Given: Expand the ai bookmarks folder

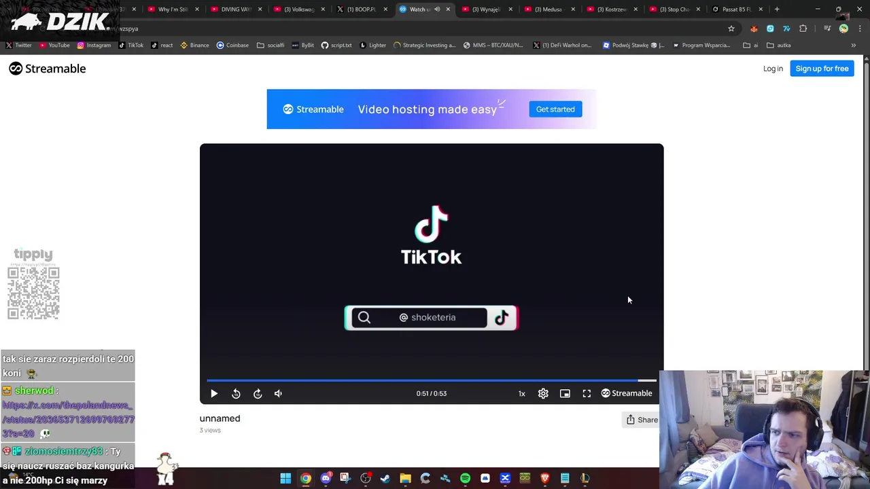Looking at the screenshot, I should click(x=751, y=46).
